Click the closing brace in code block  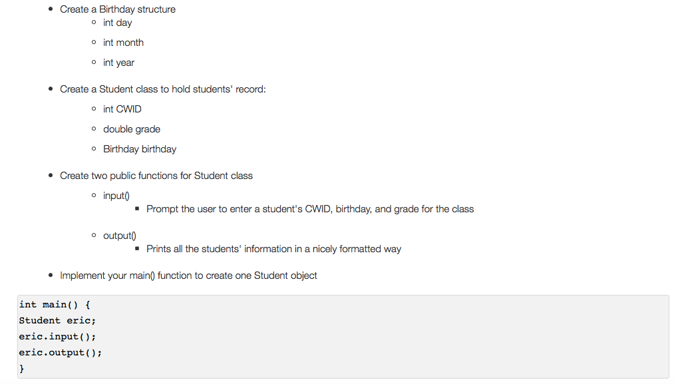click(x=22, y=368)
